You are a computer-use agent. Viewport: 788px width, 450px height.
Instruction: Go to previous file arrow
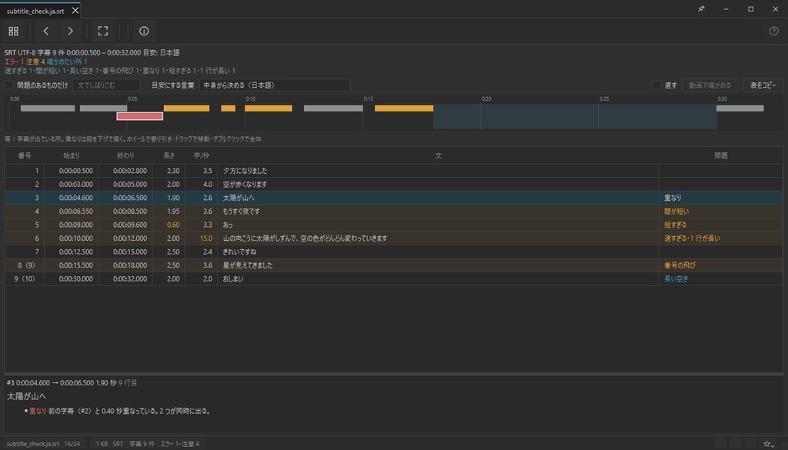45,31
